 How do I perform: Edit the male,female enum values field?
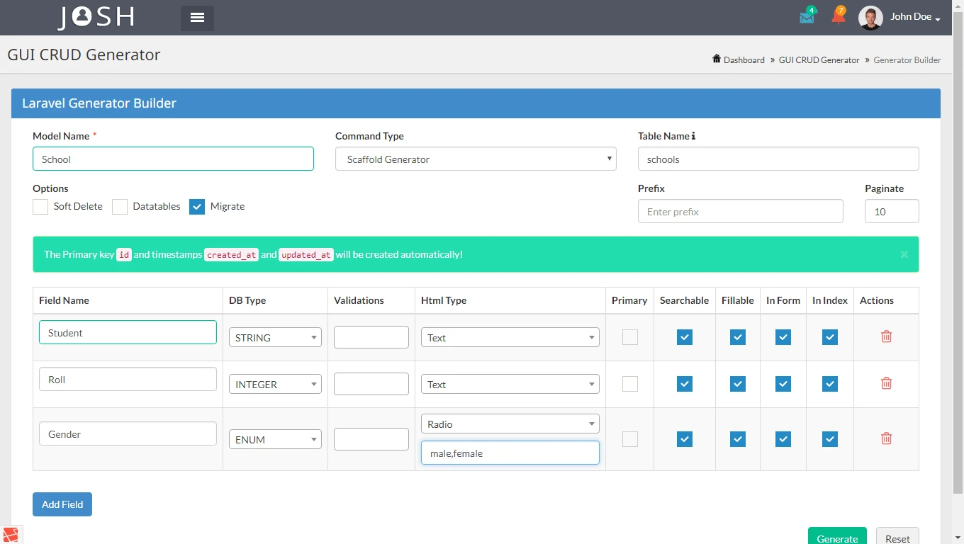point(510,453)
